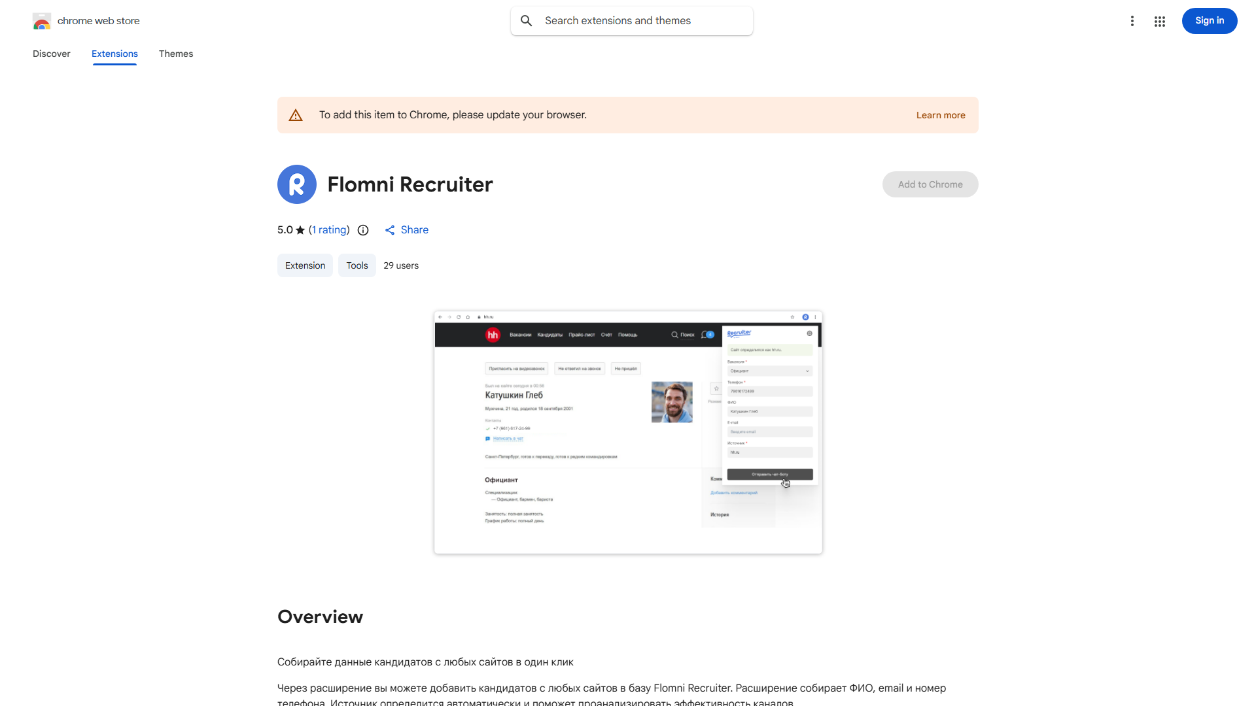The image size is (1256, 706).
Task: Click the Add to Chrome button
Action: tap(930, 184)
